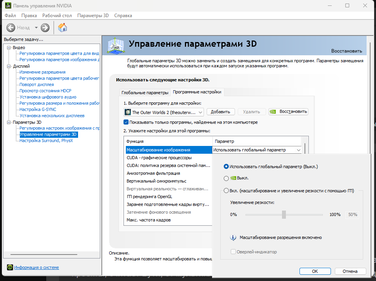Click the 50% sharpness value field

pos(353,214)
